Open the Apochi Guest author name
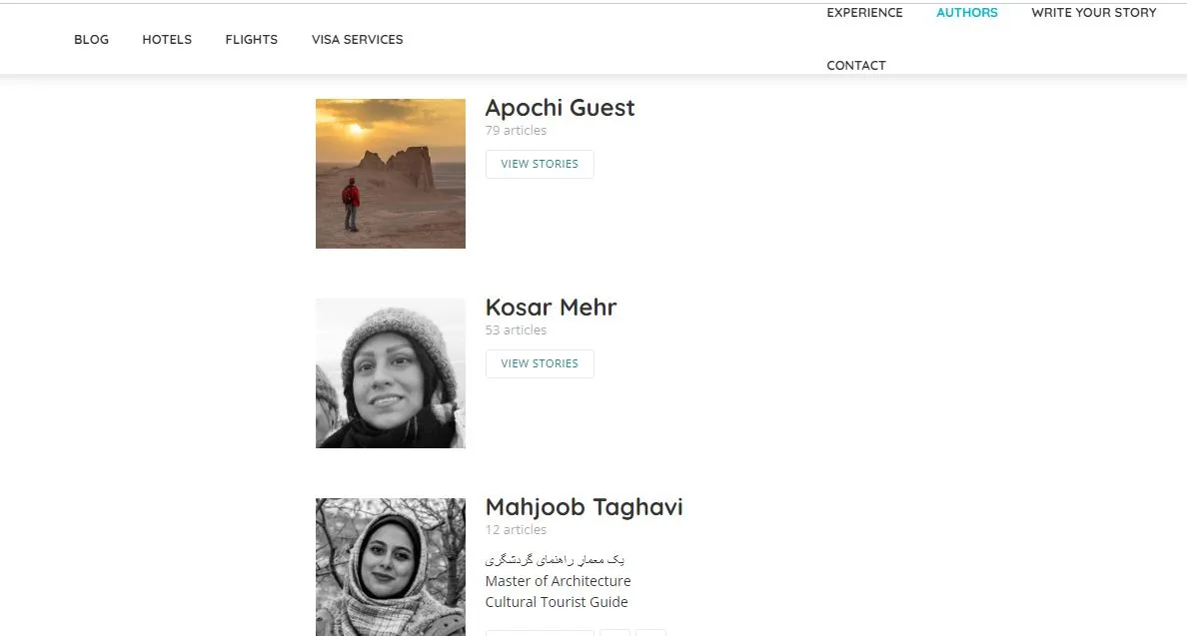The height and width of the screenshot is (636, 1187). coord(560,108)
